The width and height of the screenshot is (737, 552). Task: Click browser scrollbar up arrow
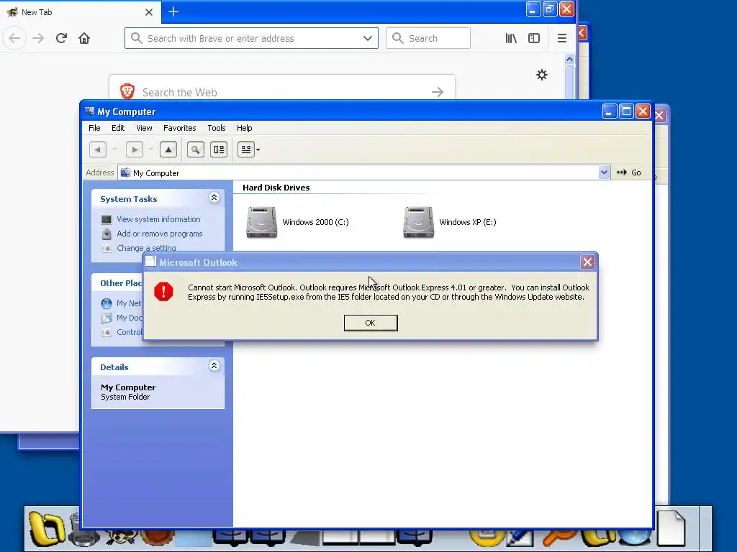pyautogui.click(x=570, y=59)
